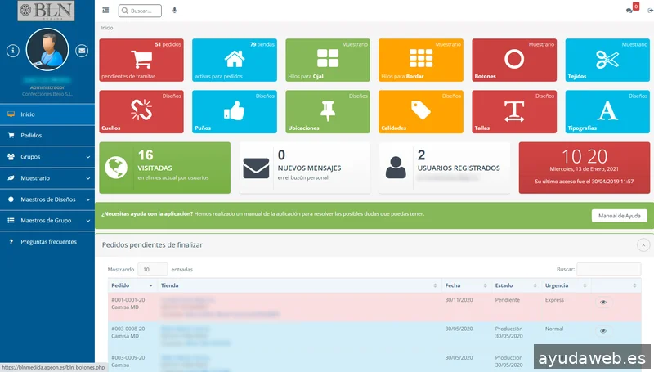Open the Cuellos designs tile

pyautogui.click(x=141, y=112)
